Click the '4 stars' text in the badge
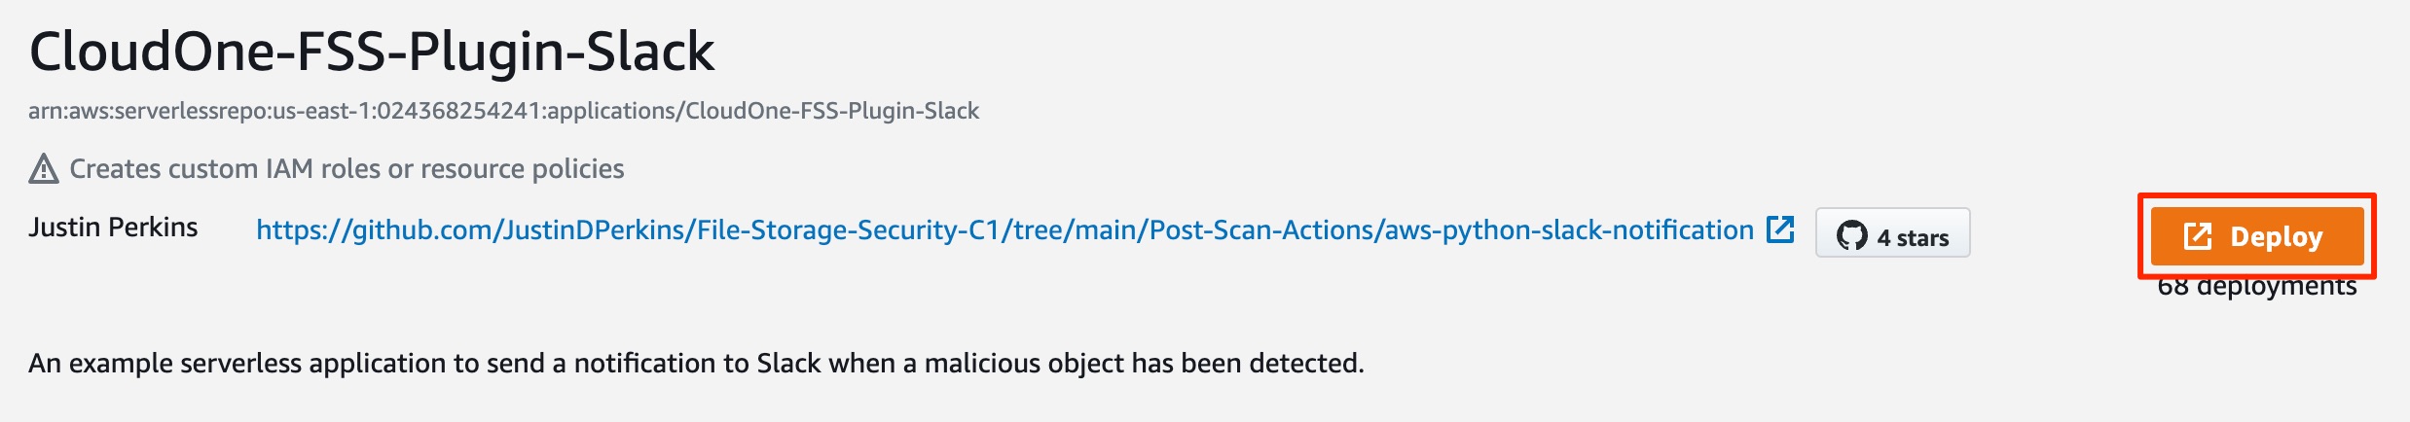 pyautogui.click(x=1913, y=237)
